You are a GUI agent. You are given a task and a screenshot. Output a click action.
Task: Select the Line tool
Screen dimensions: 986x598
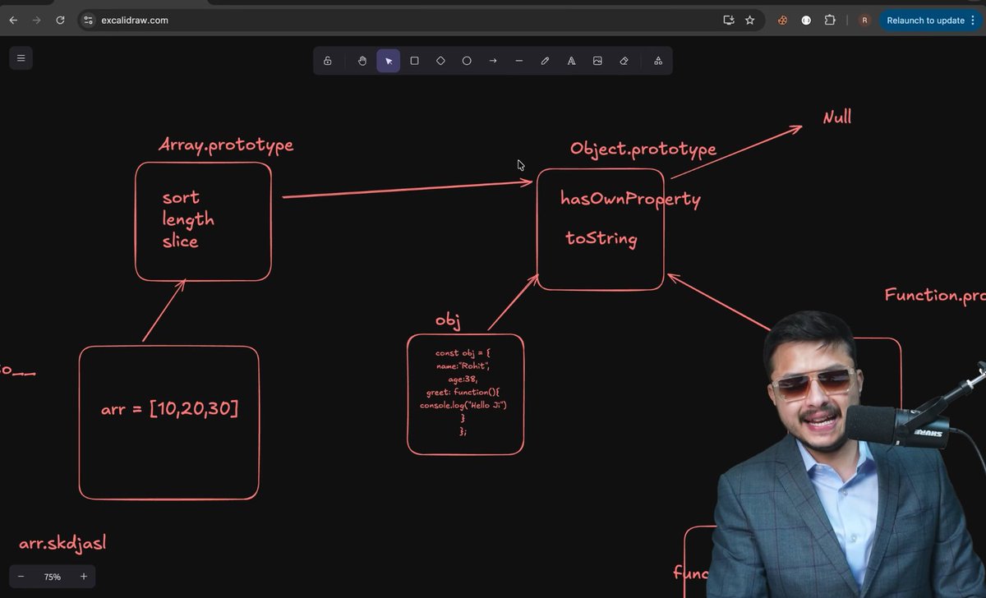click(519, 60)
